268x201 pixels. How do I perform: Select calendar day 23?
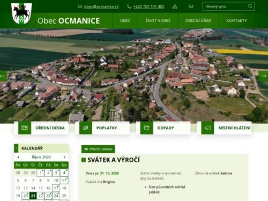48,196
